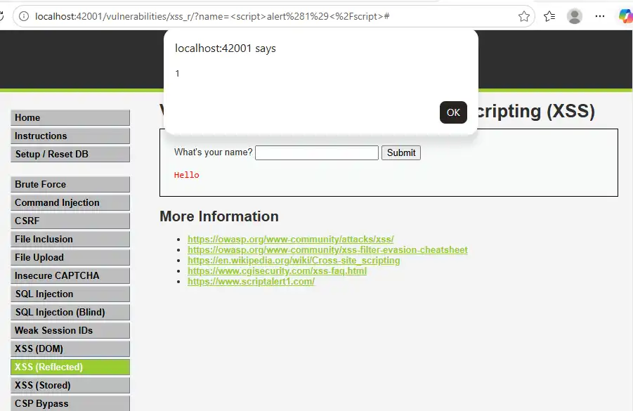Go to Brute Force vulnerability page
633x411 pixels.
coord(70,184)
